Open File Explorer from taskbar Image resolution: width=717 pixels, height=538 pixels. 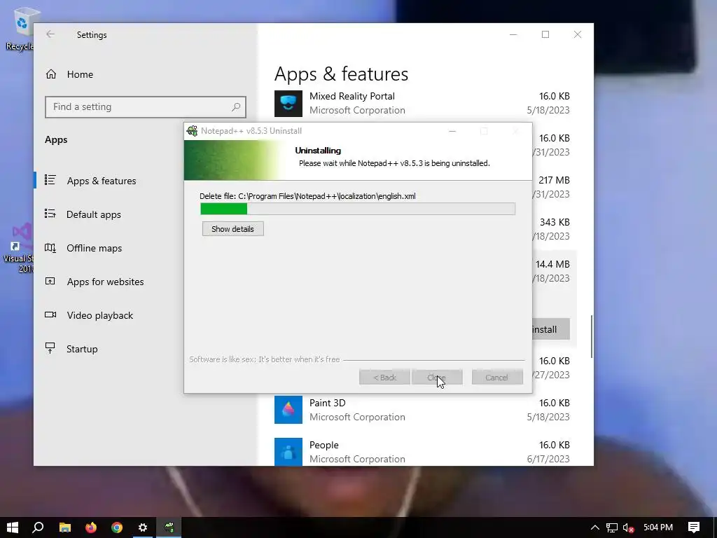65,527
